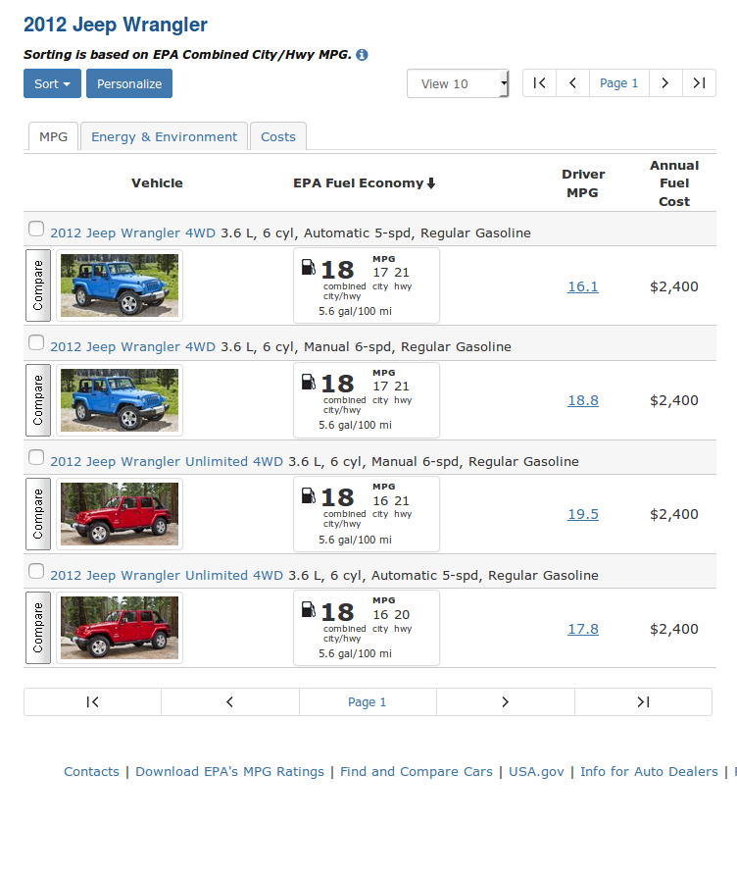
Task: Click red Jeep photo for Unlimited Automatic
Action: click(x=120, y=628)
